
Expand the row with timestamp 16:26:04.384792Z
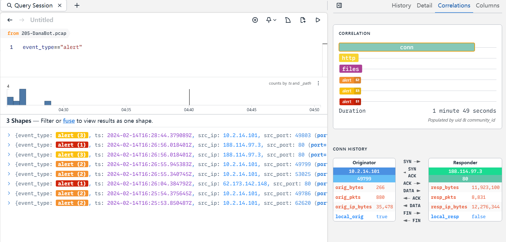tap(9, 184)
